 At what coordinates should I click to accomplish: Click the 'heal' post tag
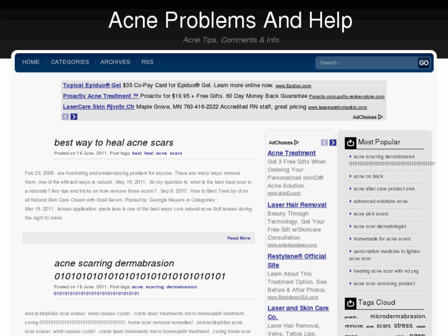(149, 154)
